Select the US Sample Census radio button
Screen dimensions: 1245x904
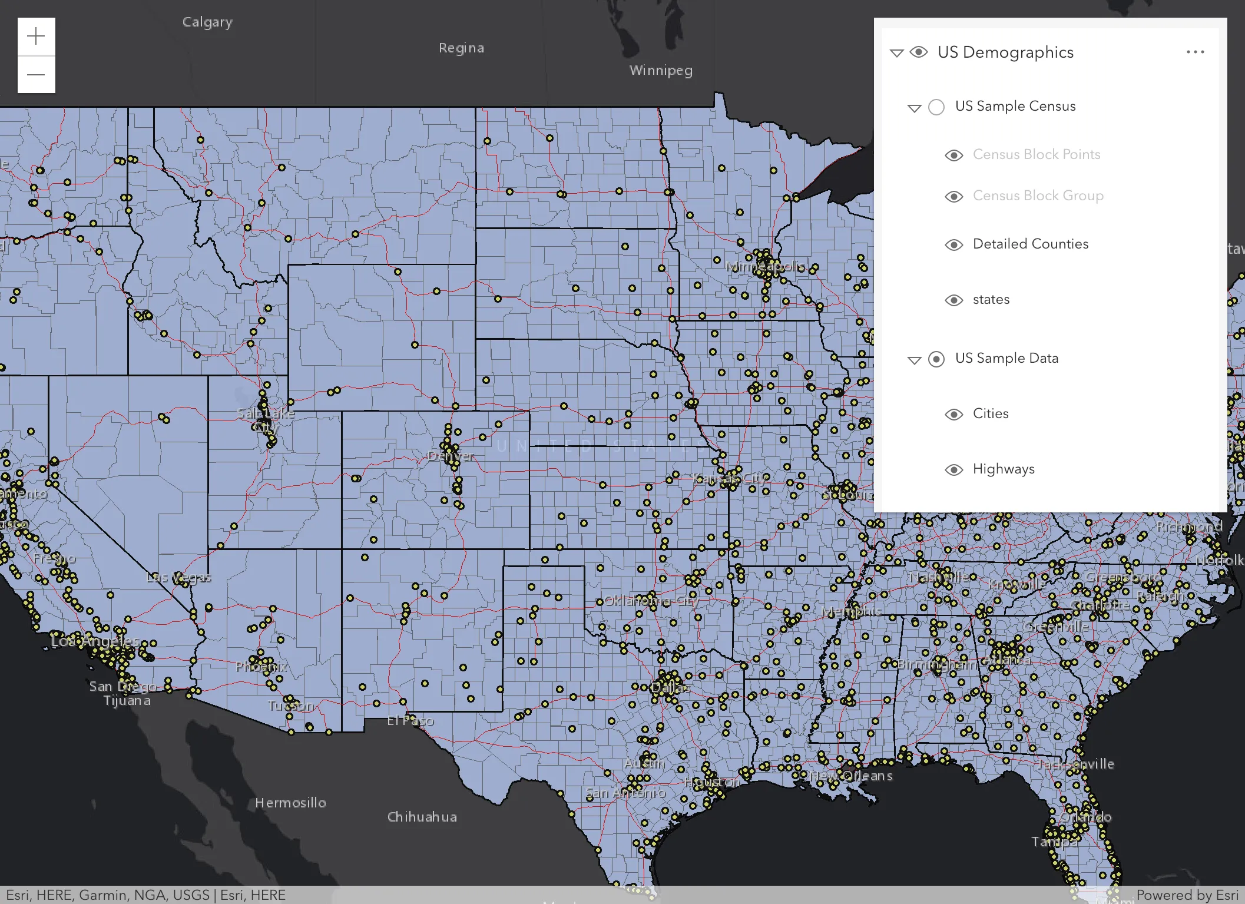coord(936,107)
